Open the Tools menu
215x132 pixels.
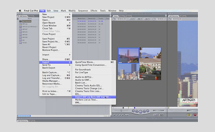[x=103, y=11]
